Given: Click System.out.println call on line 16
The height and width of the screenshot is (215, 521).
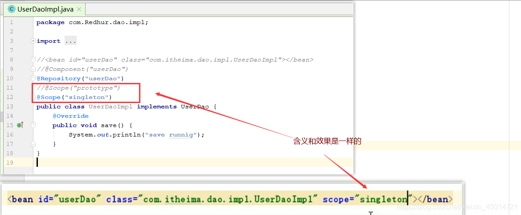Looking at the screenshot, I should [x=136, y=135].
